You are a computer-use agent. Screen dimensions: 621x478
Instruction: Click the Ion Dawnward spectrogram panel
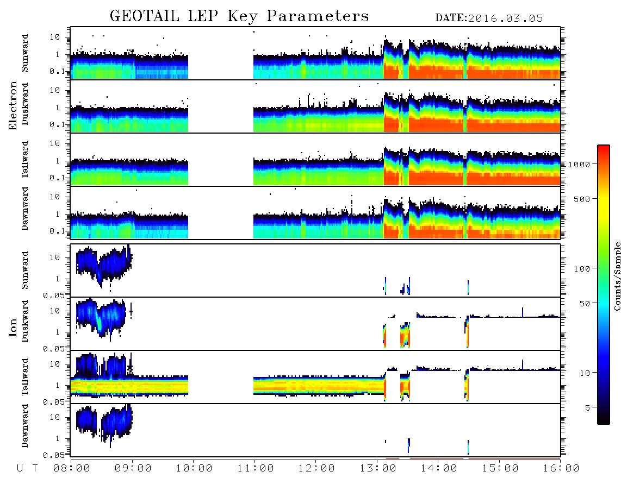click(315, 430)
